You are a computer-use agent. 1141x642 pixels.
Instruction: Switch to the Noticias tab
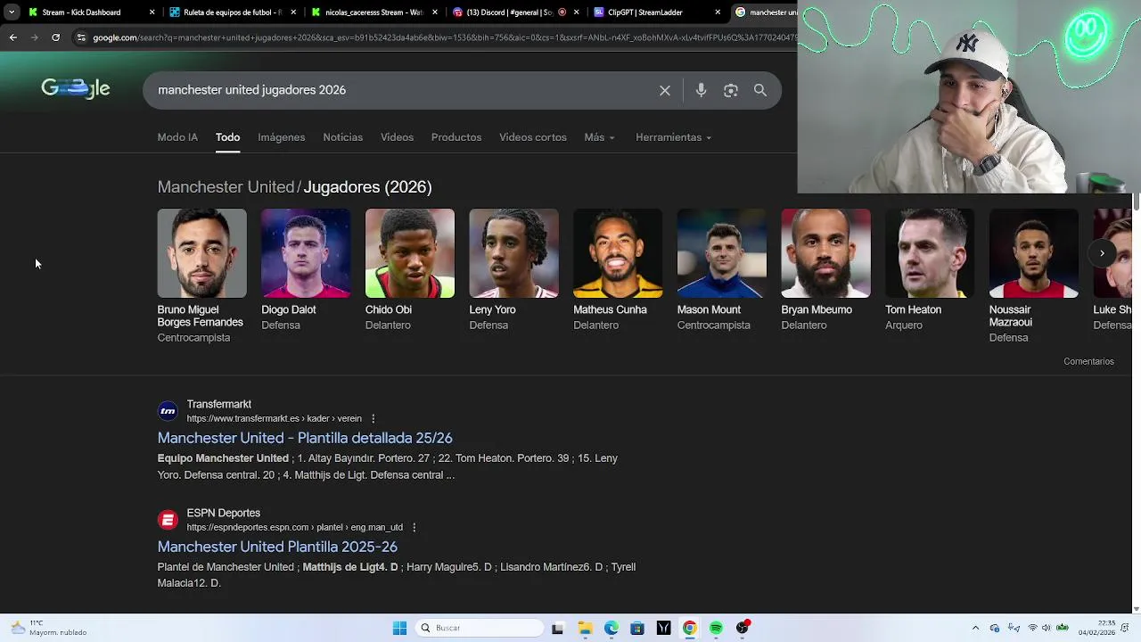pos(342,137)
